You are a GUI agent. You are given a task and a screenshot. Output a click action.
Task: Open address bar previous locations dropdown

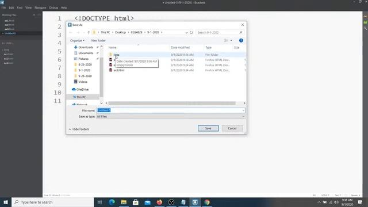186,32
